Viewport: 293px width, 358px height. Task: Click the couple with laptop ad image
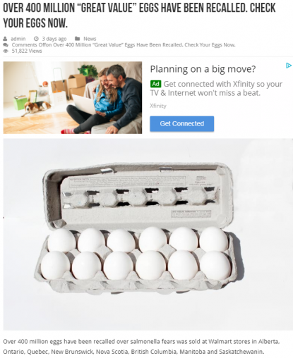tap(73, 98)
